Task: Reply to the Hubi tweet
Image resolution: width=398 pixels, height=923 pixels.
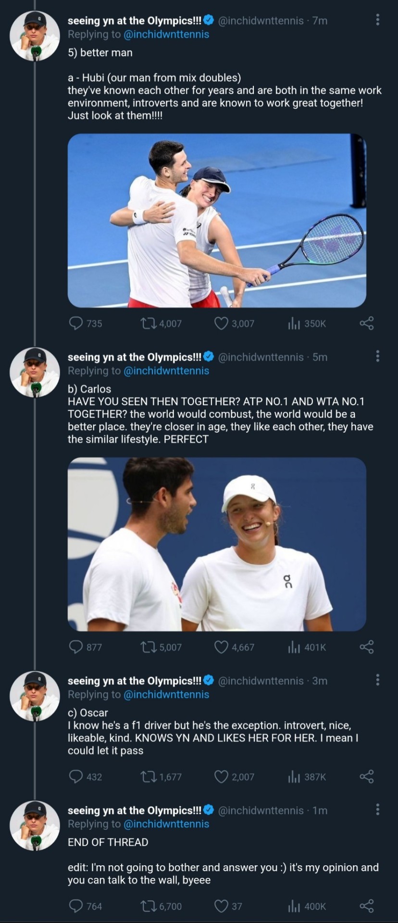Action: (x=76, y=323)
